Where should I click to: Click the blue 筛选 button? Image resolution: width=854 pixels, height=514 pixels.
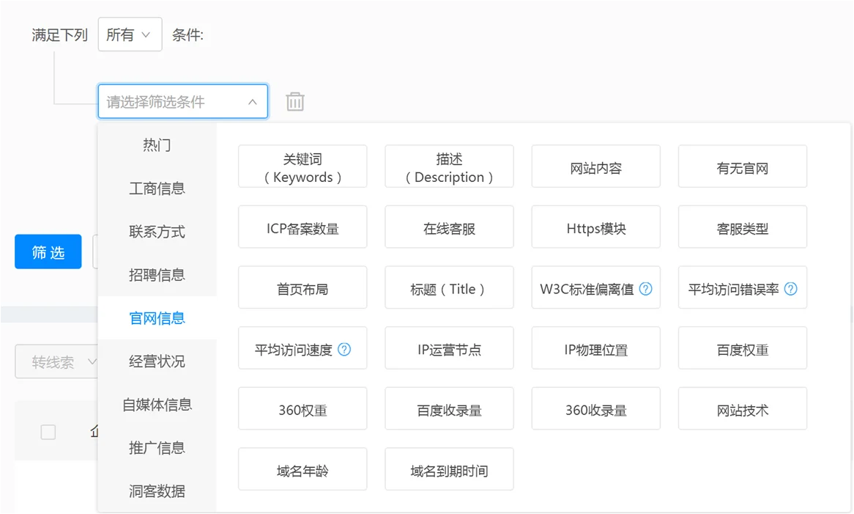[48, 252]
